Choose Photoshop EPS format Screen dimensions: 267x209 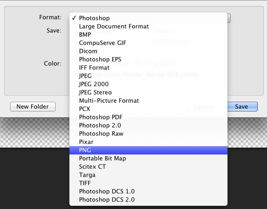[148, 60]
